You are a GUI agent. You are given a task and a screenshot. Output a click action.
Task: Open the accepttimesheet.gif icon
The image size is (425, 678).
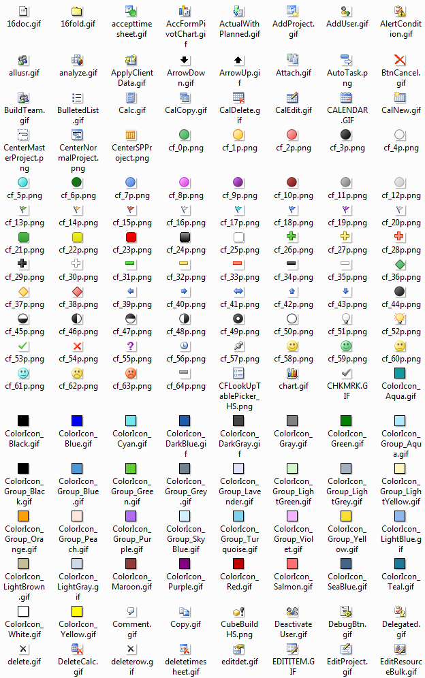point(131,12)
